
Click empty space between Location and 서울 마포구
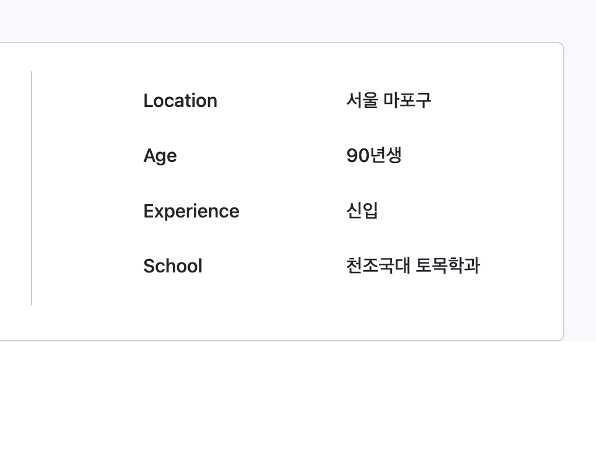[x=281, y=101]
